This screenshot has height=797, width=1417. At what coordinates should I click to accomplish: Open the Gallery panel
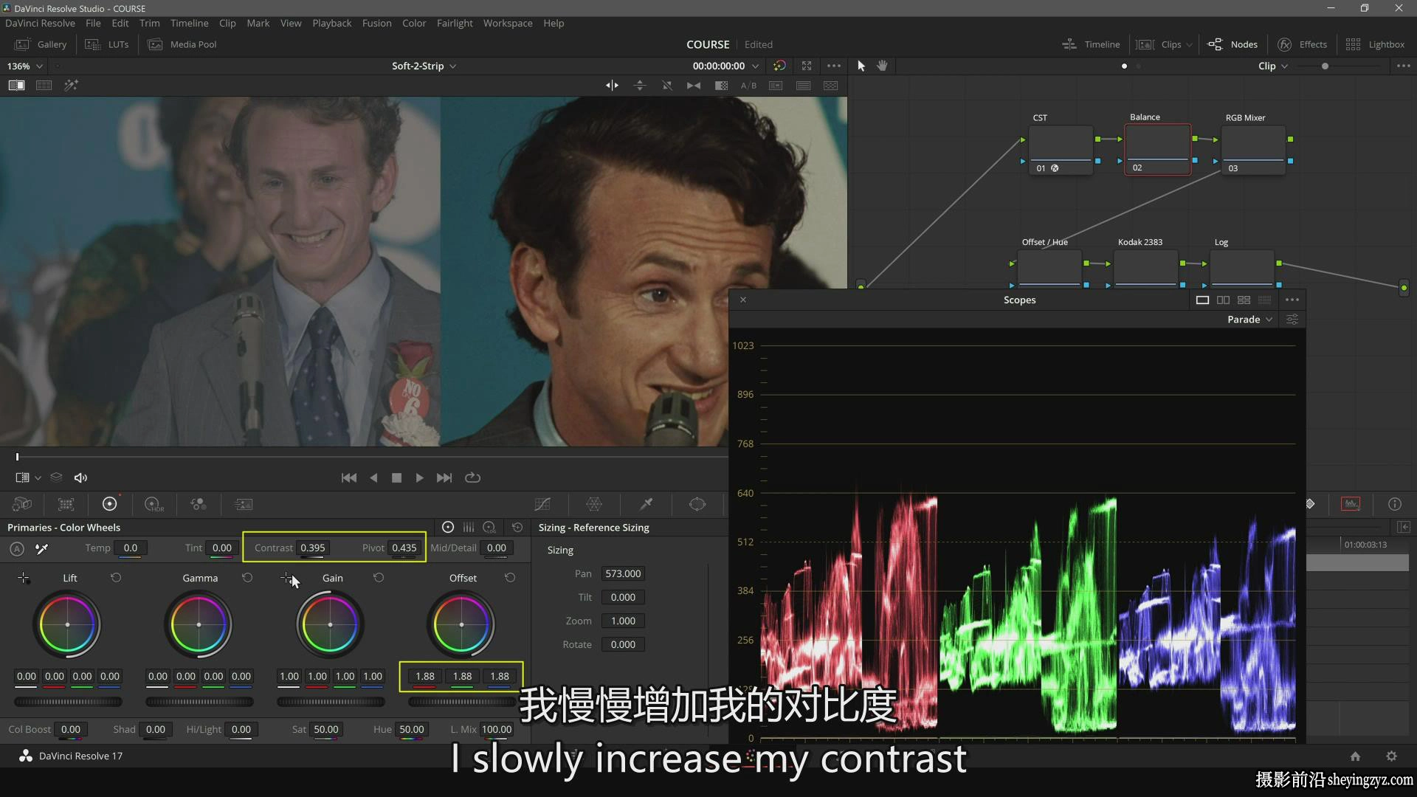(41, 44)
